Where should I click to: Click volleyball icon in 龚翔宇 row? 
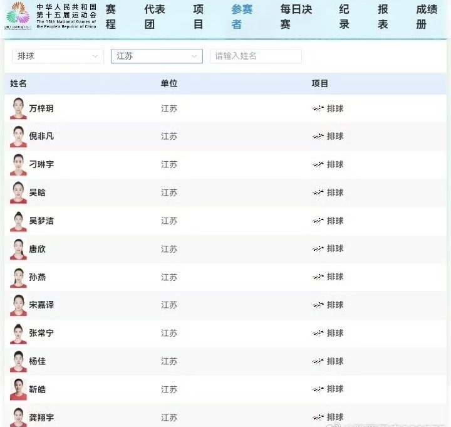point(318,417)
